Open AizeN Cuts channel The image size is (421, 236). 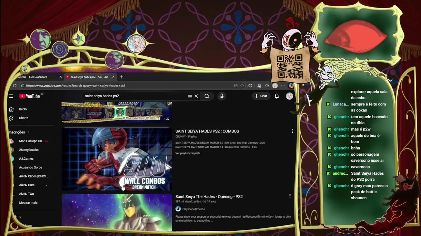27,185
